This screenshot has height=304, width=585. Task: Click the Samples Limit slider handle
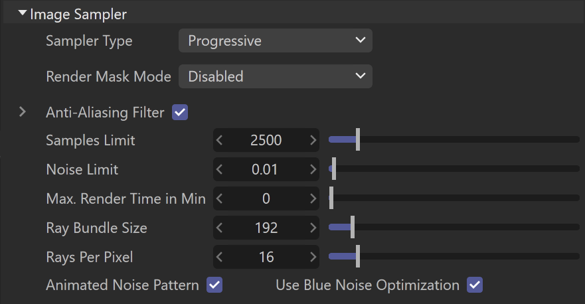coord(358,139)
